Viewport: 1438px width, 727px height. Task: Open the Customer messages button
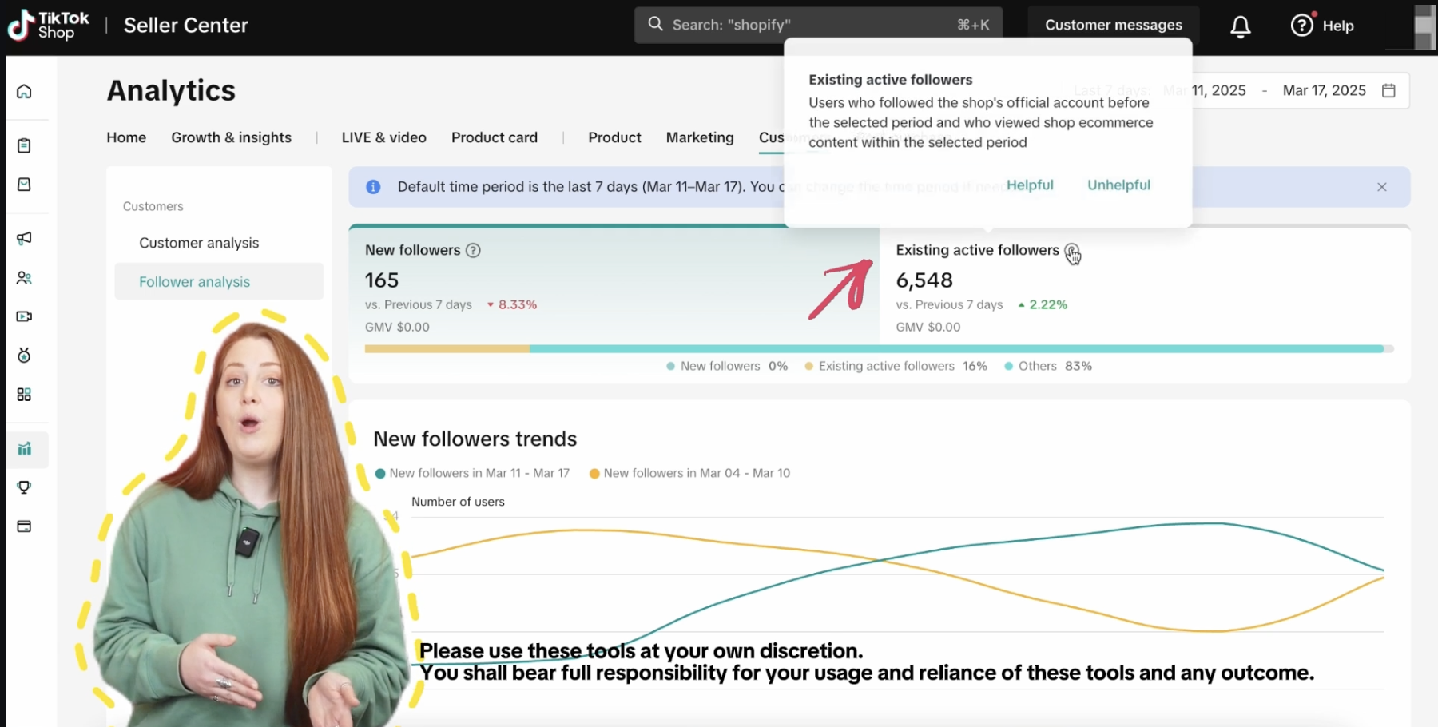coord(1113,25)
